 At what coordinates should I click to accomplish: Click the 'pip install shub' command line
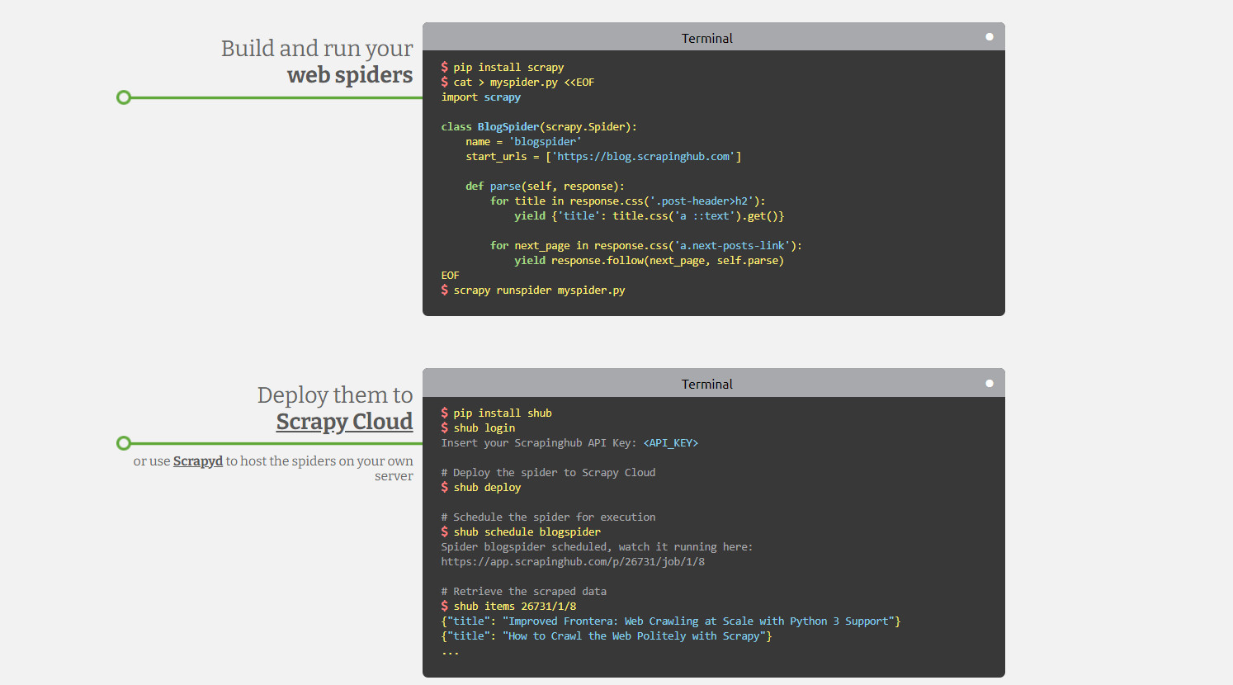[502, 413]
